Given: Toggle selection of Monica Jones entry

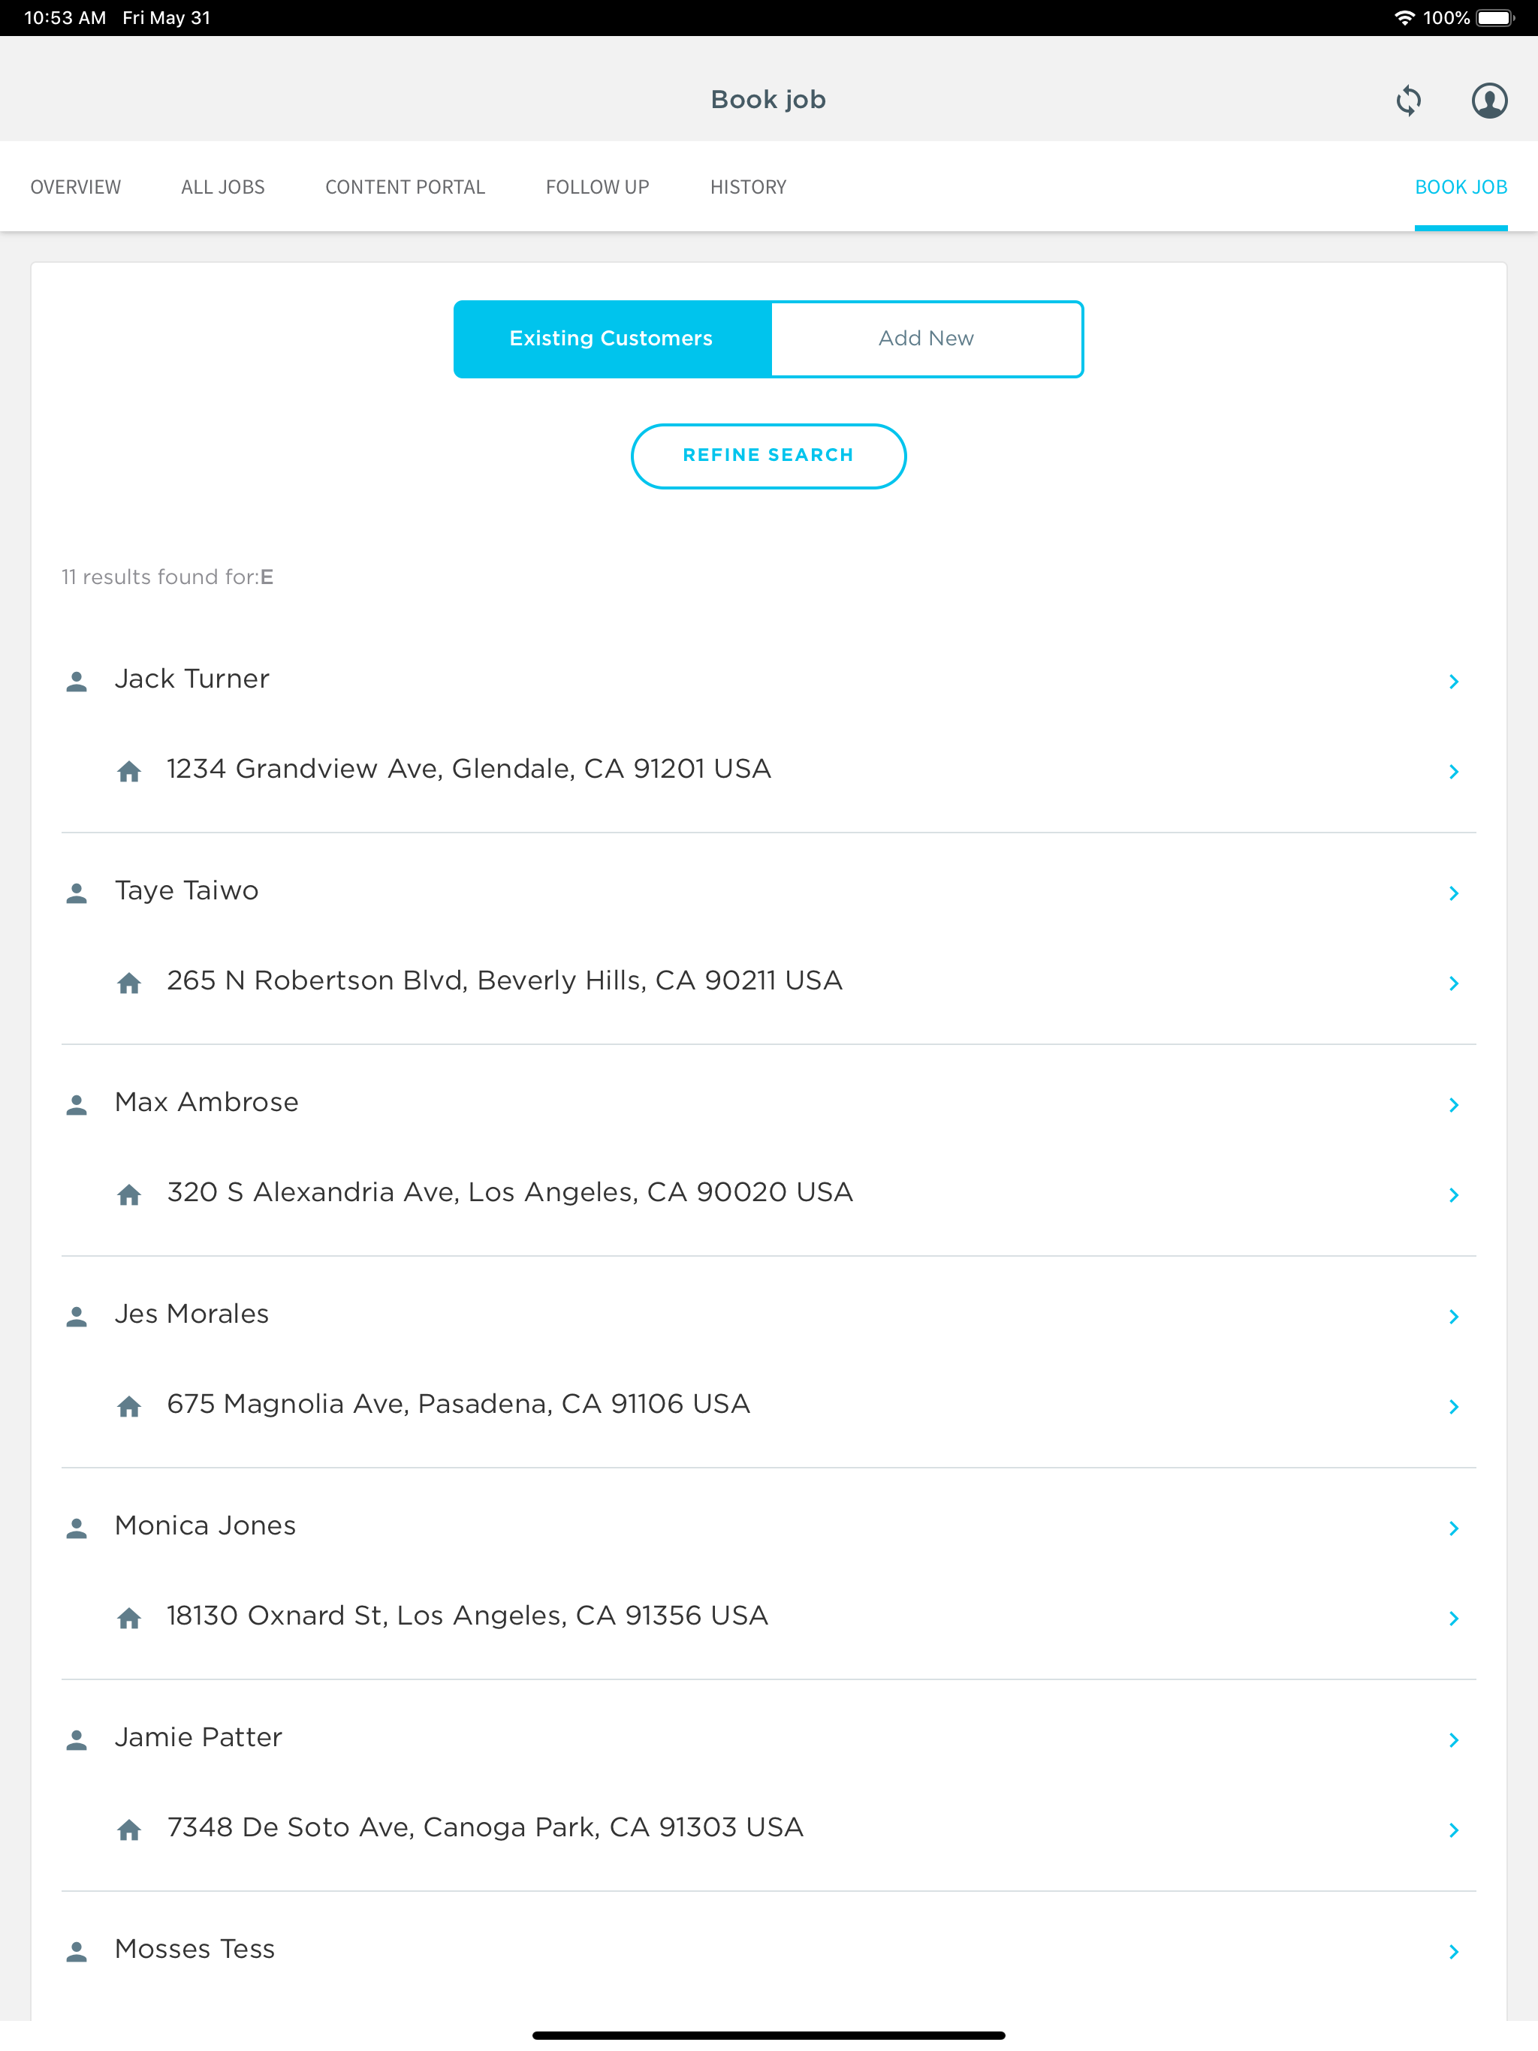Looking at the screenshot, I should (x=205, y=1525).
